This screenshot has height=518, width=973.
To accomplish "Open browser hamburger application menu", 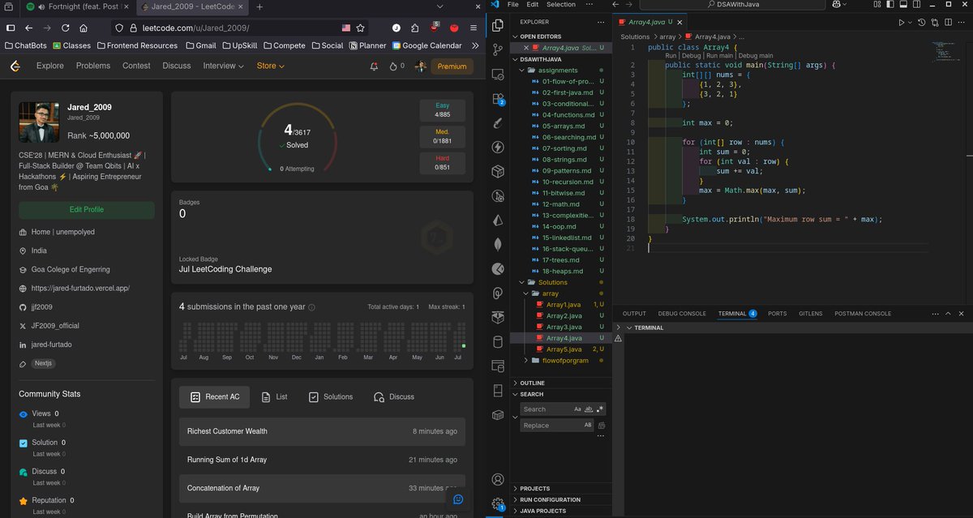I will point(474,27).
